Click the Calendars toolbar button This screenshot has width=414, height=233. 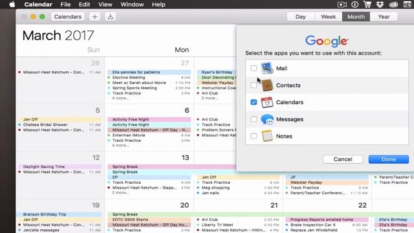(x=68, y=17)
